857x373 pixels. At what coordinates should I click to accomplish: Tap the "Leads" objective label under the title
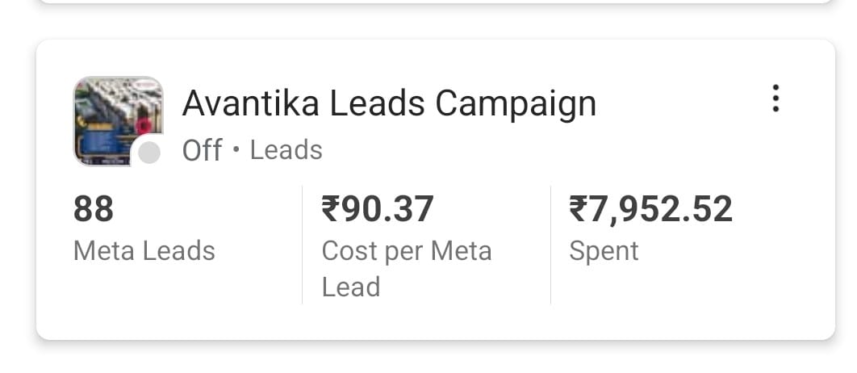[x=286, y=150]
